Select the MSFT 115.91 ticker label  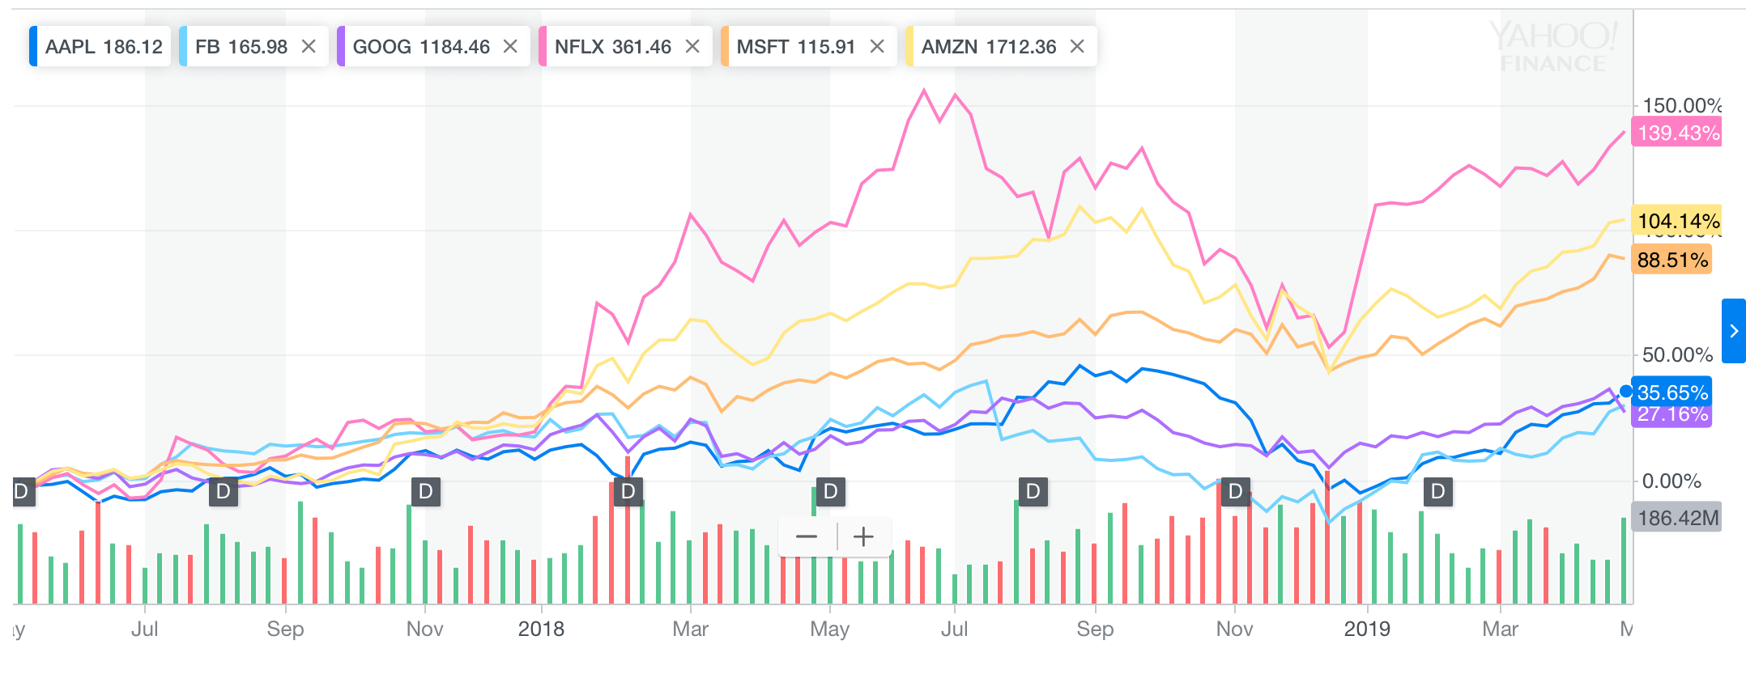(x=796, y=47)
